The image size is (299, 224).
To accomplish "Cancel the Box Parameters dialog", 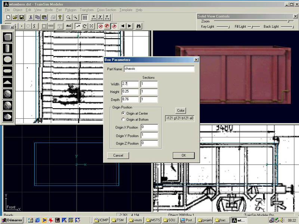I will pos(118,155).
